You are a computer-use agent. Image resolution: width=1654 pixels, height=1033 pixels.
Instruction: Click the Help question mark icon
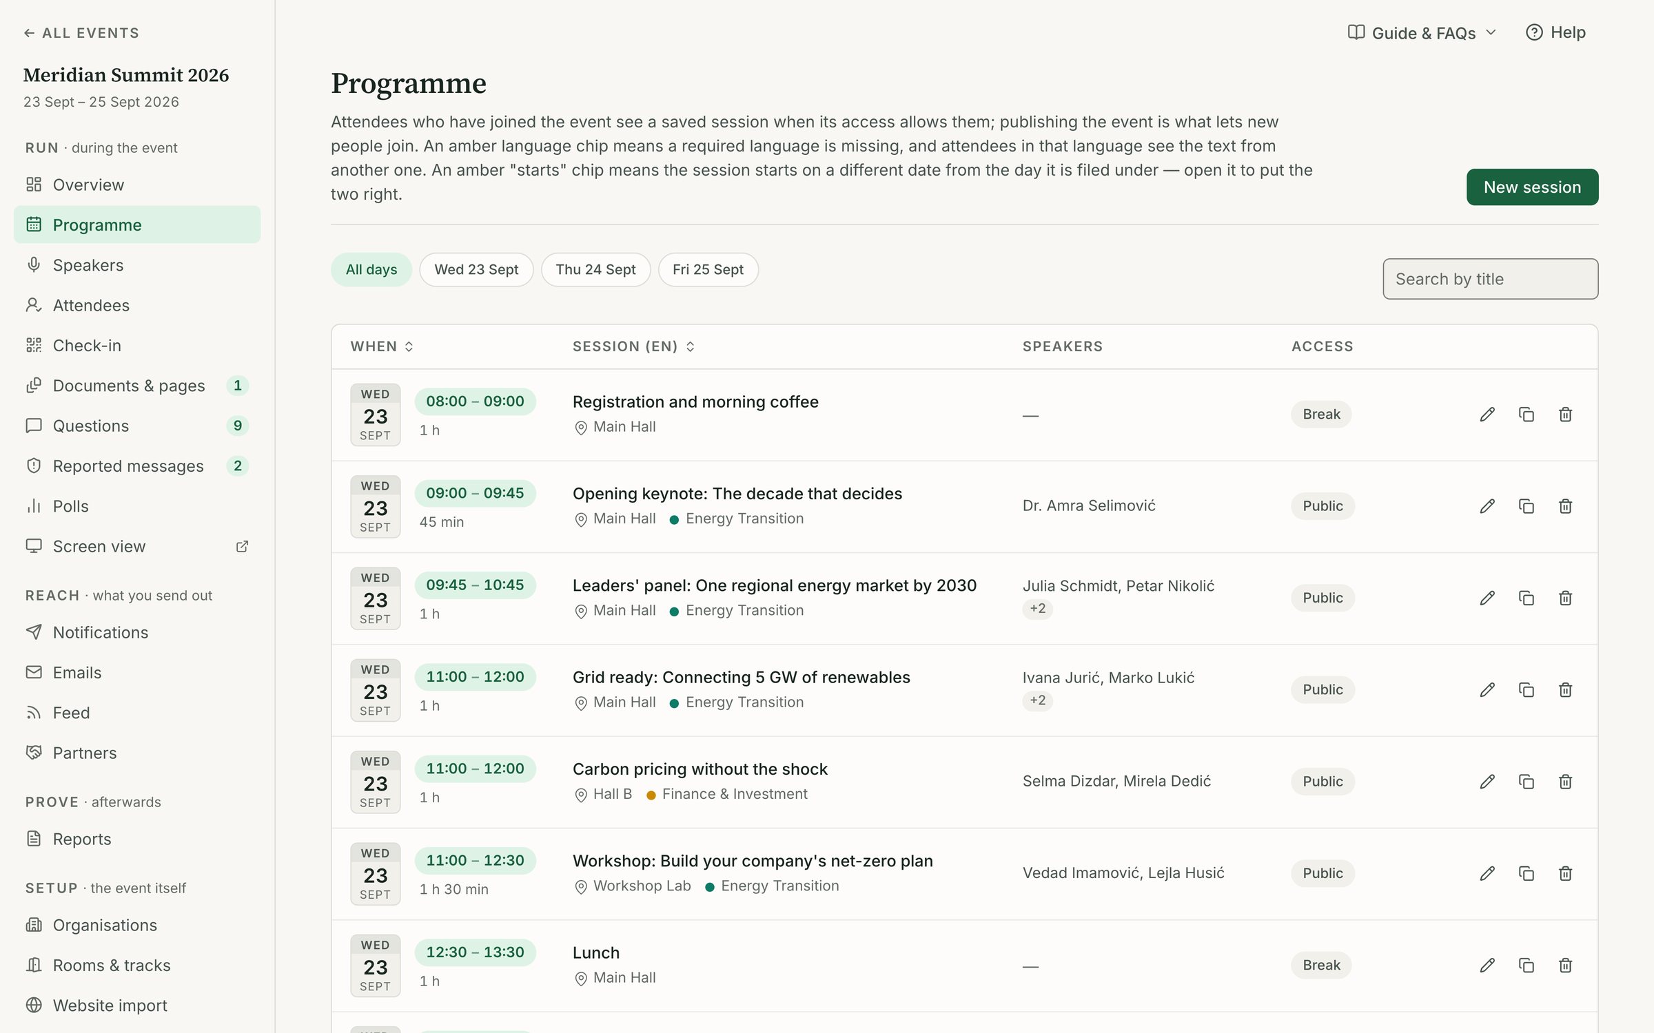pos(1534,32)
